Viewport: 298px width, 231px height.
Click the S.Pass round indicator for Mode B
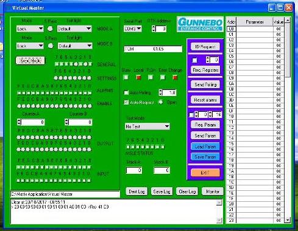[51, 46]
